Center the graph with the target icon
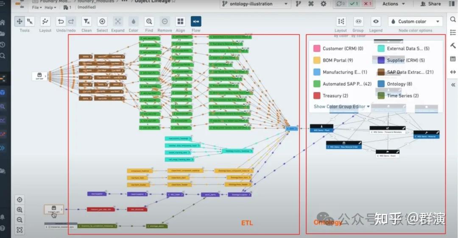 (20, 200)
